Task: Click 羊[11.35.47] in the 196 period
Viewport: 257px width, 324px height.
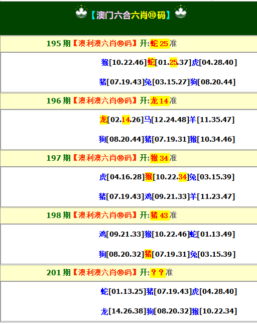Action: [x=212, y=120]
